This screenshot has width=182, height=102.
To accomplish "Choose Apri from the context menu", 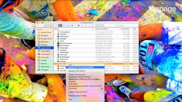I will [x=85, y=65].
